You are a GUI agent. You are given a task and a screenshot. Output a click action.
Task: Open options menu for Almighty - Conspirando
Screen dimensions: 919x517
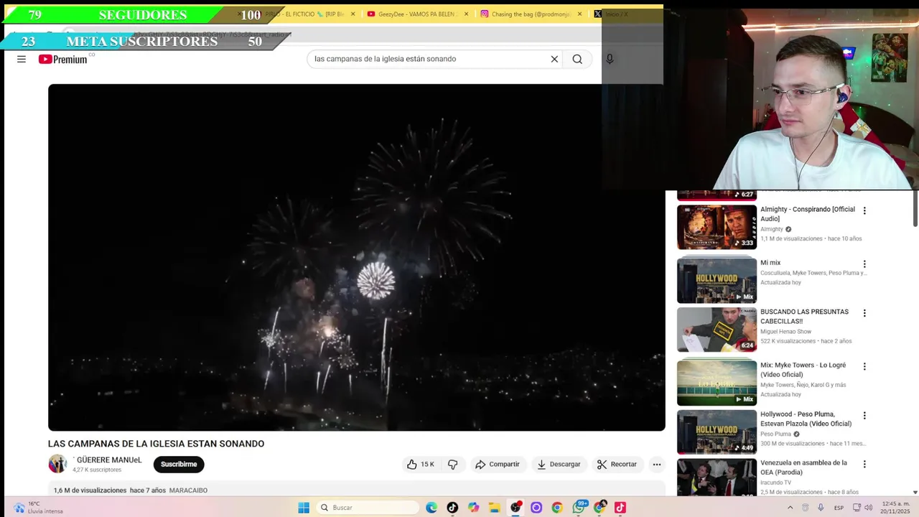coord(864,211)
